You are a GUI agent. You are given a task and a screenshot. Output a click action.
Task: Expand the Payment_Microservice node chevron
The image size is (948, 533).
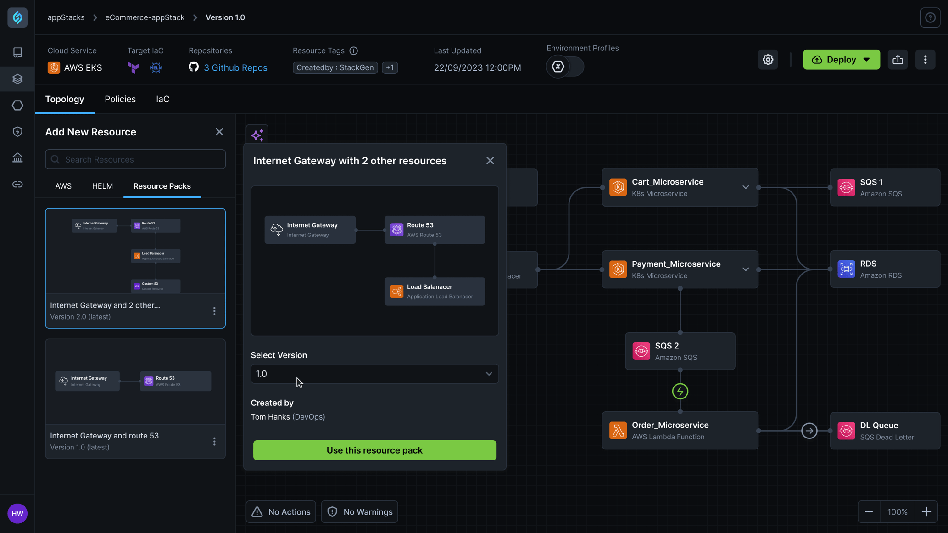(746, 269)
